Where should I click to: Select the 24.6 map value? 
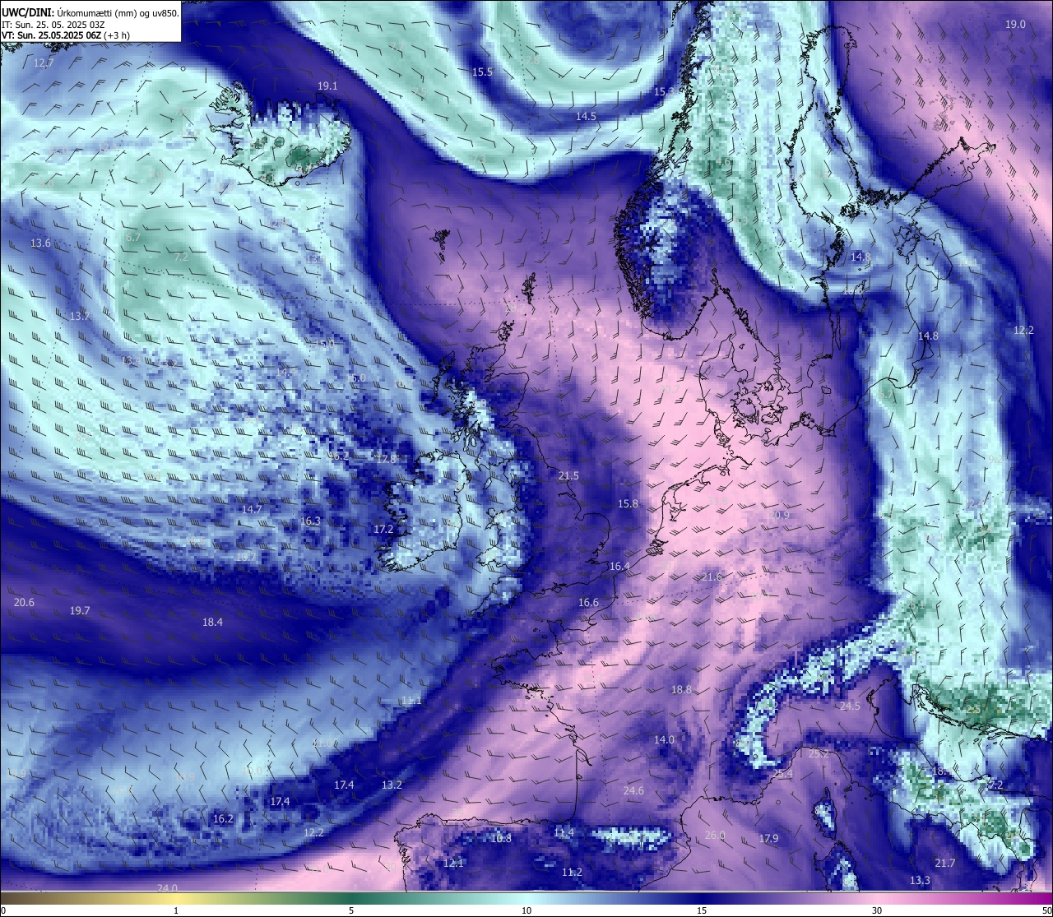pyautogui.click(x=633, y=791)
